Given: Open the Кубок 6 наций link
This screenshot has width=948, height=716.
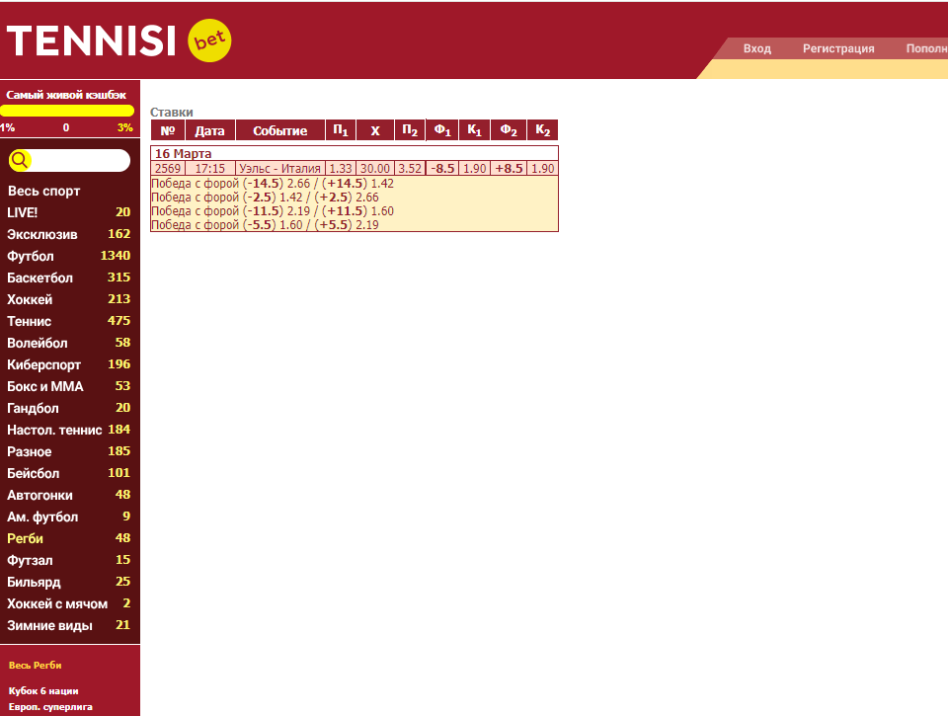Looking at the screenshot, I should tap(43, 691).
